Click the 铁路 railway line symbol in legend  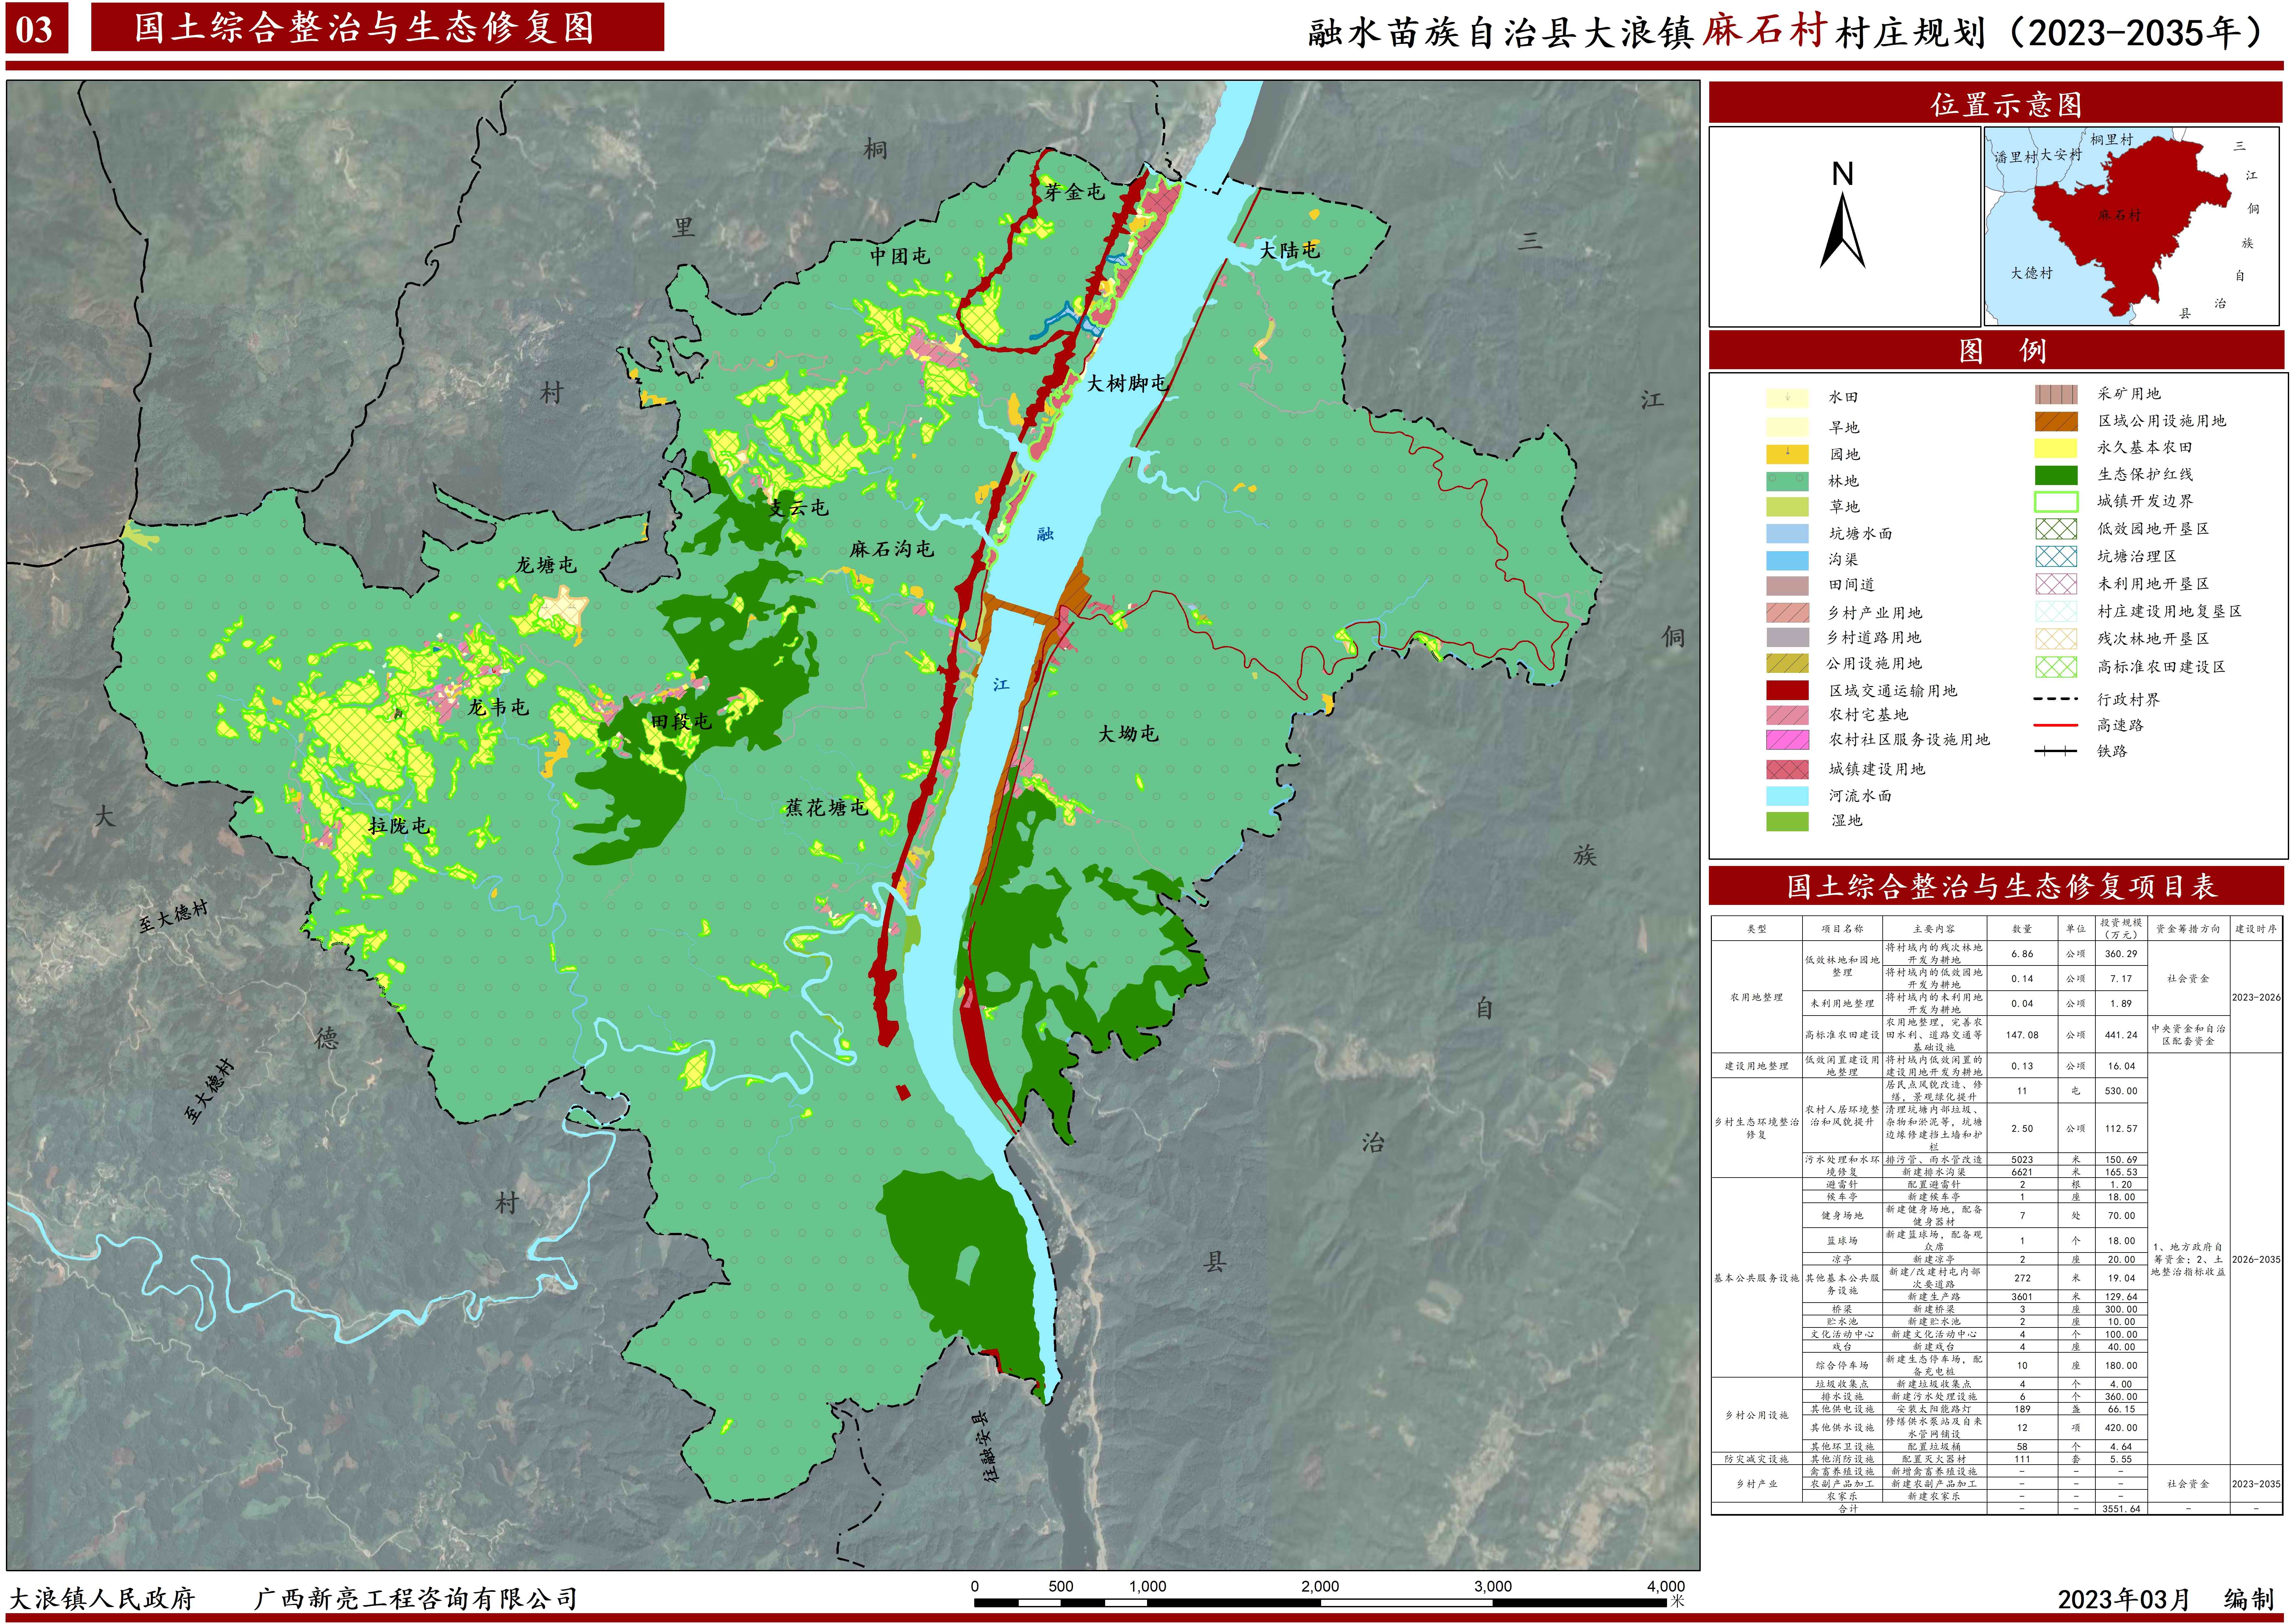(x=2056, y=751)
